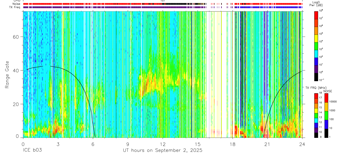340x156 pixels.
Task: Pick the blue segment of the NOISE colorbar
Action: 326,124
